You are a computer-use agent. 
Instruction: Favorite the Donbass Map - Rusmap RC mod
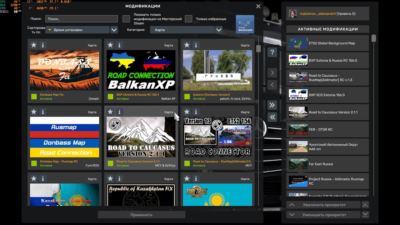click(34, 112)
